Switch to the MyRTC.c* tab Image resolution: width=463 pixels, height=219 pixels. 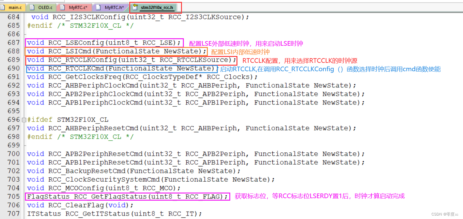click(x=75, y=7)
